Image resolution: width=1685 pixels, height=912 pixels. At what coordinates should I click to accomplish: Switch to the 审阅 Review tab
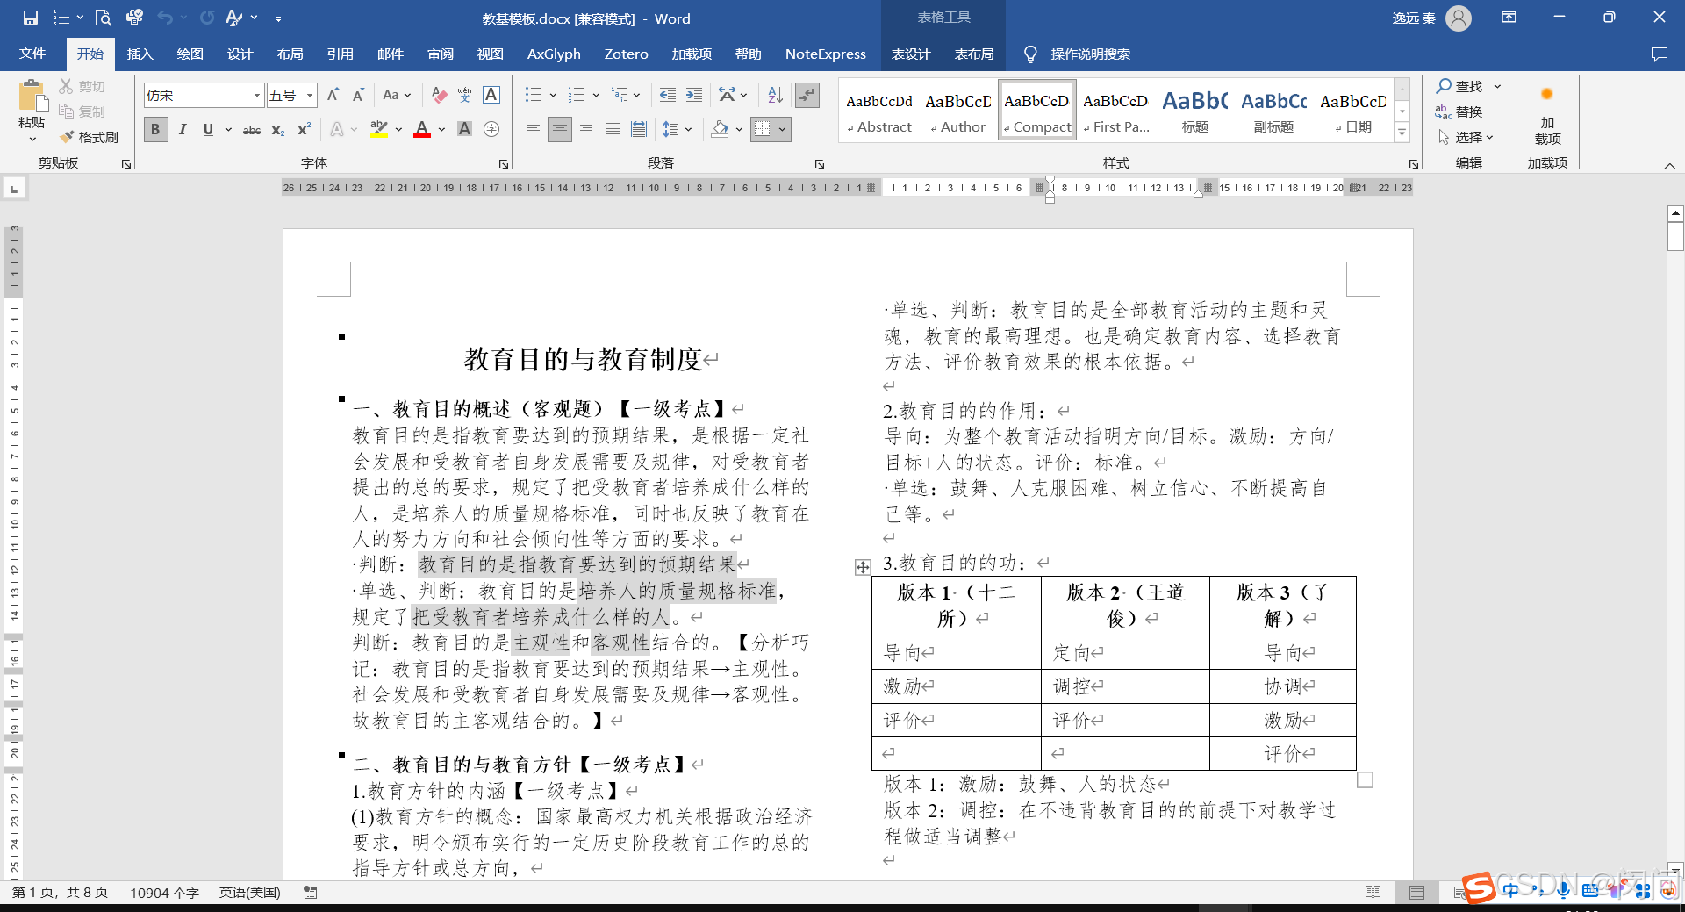(440, 54)
